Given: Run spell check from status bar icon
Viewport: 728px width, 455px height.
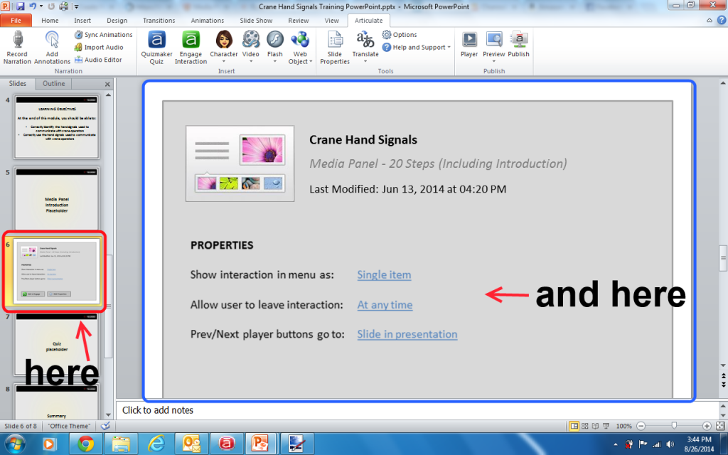Looking at the screenshot, I should (105, 426).
